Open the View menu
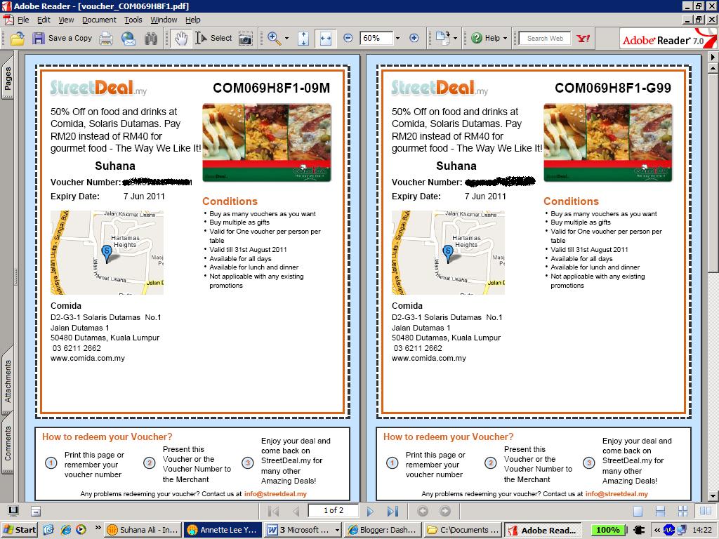 pos(66,20)
